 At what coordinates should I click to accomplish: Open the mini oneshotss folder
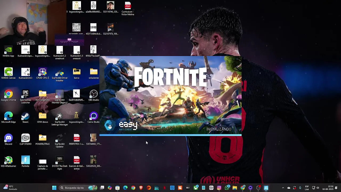tap(42, 96)
